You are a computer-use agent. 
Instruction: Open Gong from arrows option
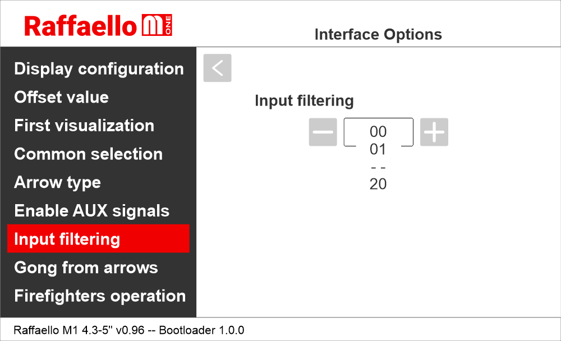[x=86, y=268]
